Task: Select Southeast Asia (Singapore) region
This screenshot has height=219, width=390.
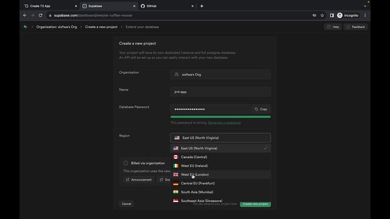Action: (x=221, y=200)
